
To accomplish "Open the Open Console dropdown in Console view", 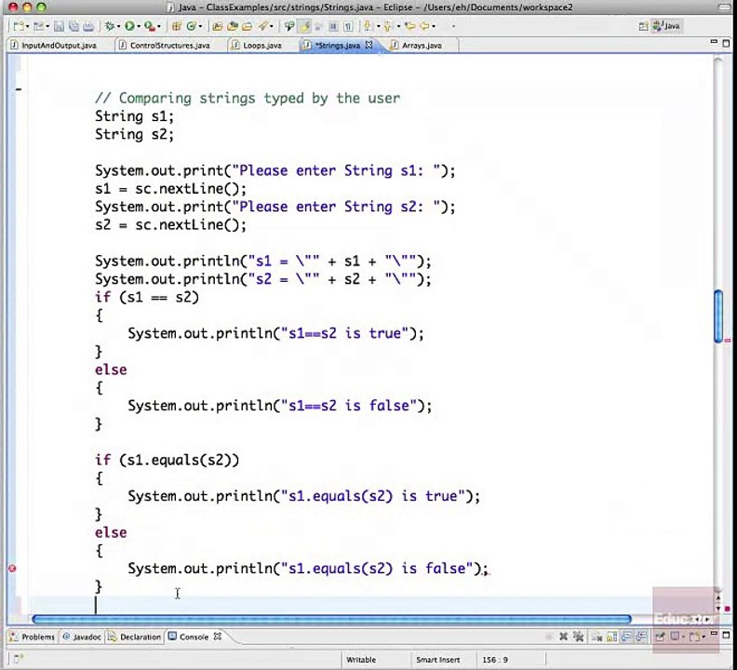I will (703, 636).
